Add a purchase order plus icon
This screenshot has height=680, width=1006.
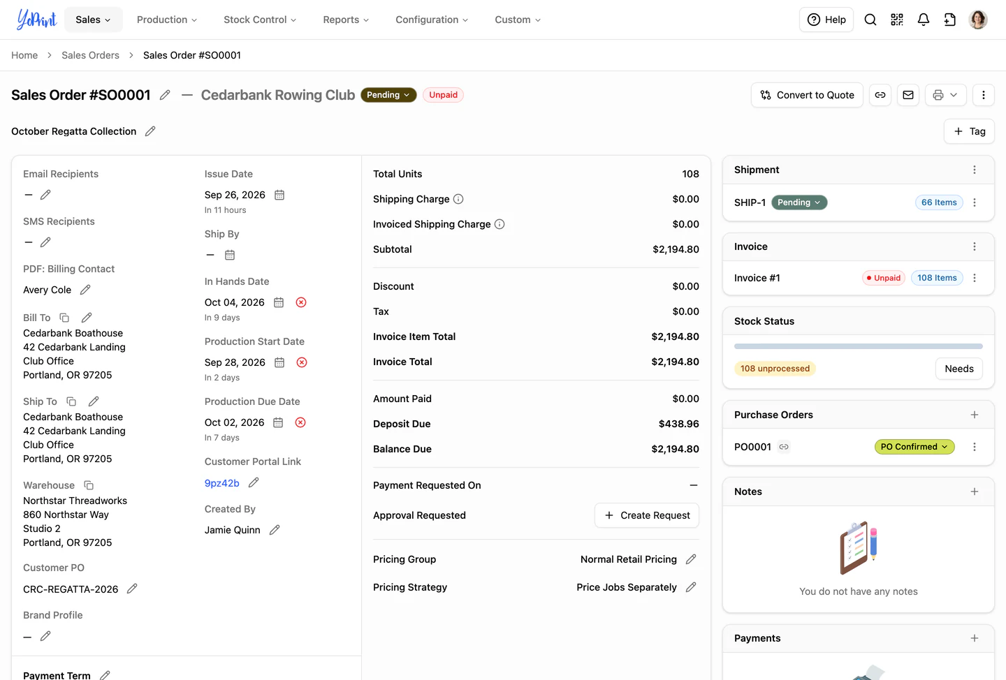[975, 415]
